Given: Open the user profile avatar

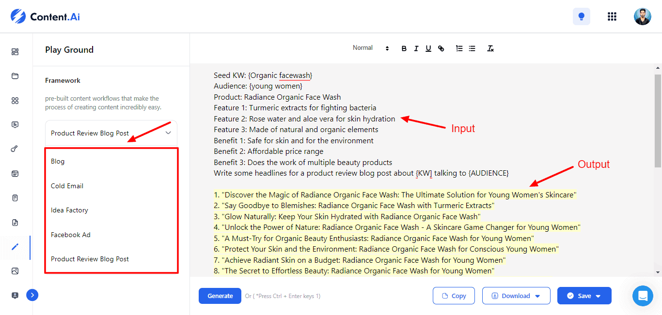Looking at the screenshot, I should 642,16.
